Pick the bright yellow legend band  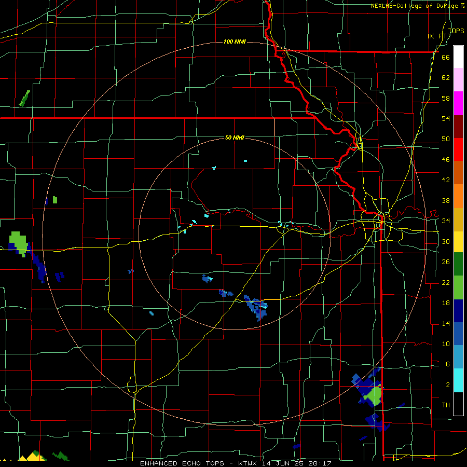point(458,242)
